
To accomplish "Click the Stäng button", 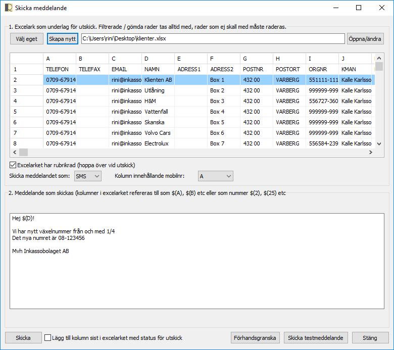I will pos(370,338).
